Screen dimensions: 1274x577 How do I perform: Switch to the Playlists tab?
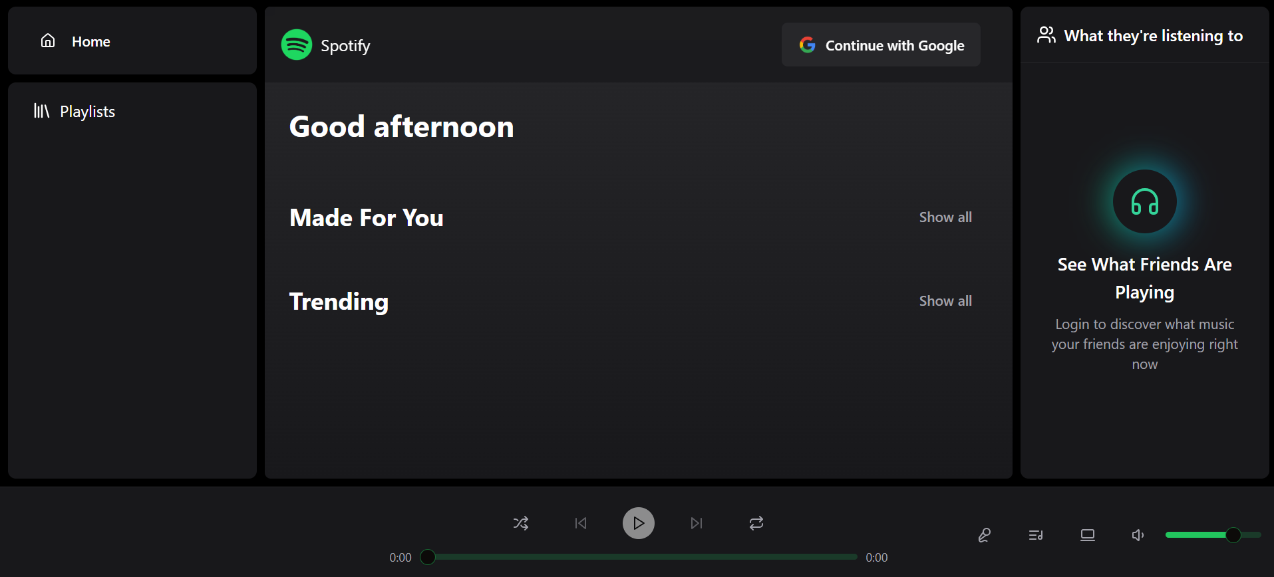pyautogui.click(x=87, y=111)
